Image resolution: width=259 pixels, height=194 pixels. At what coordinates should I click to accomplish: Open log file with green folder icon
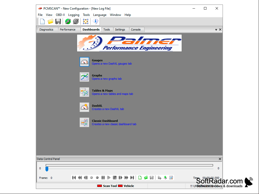(x=146, y=178)
